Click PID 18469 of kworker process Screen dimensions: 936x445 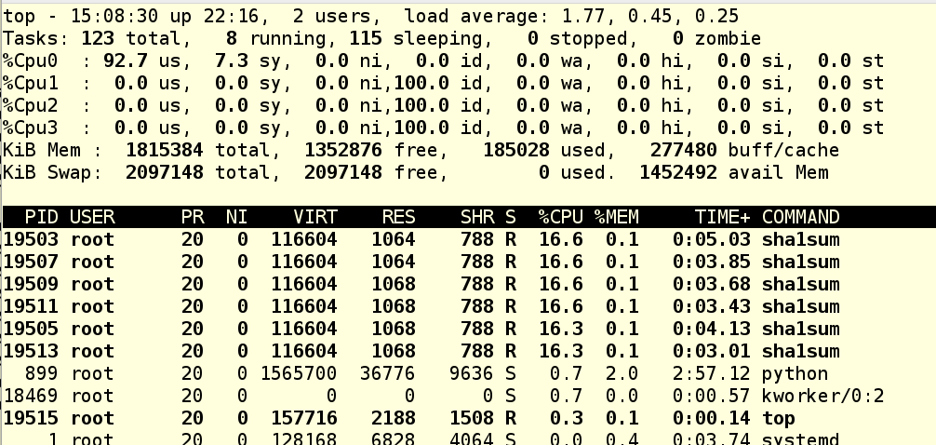click(31, 396)
